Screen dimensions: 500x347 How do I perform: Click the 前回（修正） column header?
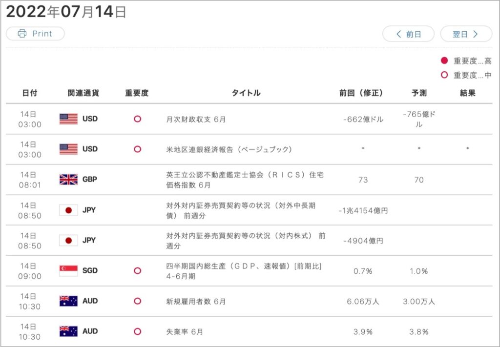tap(361, 93)
